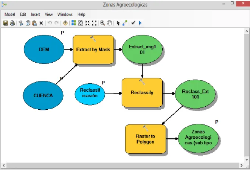Click the Full Extent icon

[81, 23]
